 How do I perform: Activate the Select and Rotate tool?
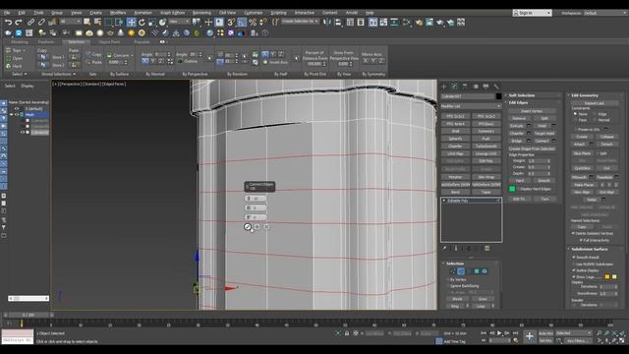[x=142, y=23]
